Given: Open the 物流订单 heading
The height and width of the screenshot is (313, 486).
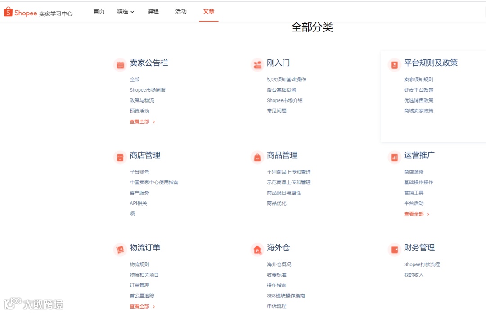Looking at the screenshot, I should (145, 248).
